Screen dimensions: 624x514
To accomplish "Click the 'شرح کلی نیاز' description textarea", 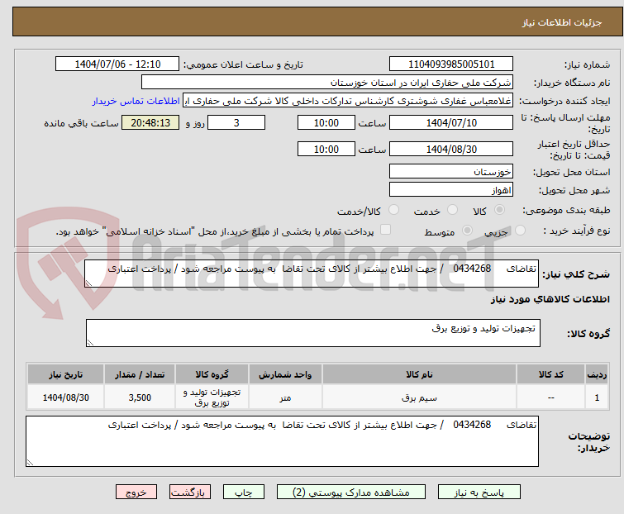I will click(x=312, y=274).
